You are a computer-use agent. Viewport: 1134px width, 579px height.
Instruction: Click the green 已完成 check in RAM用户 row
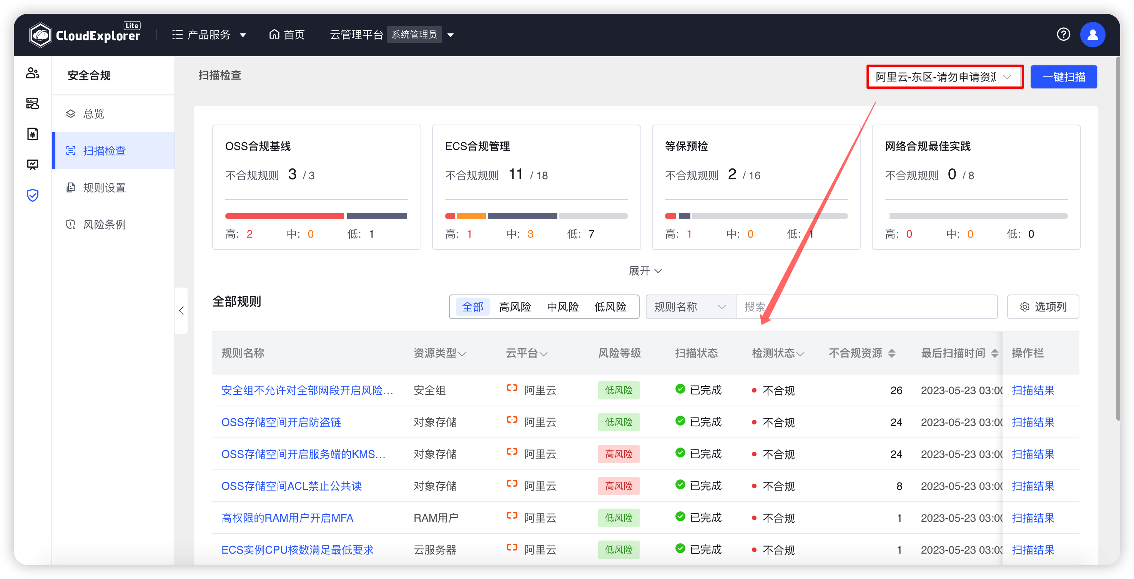tap(680, 516)
